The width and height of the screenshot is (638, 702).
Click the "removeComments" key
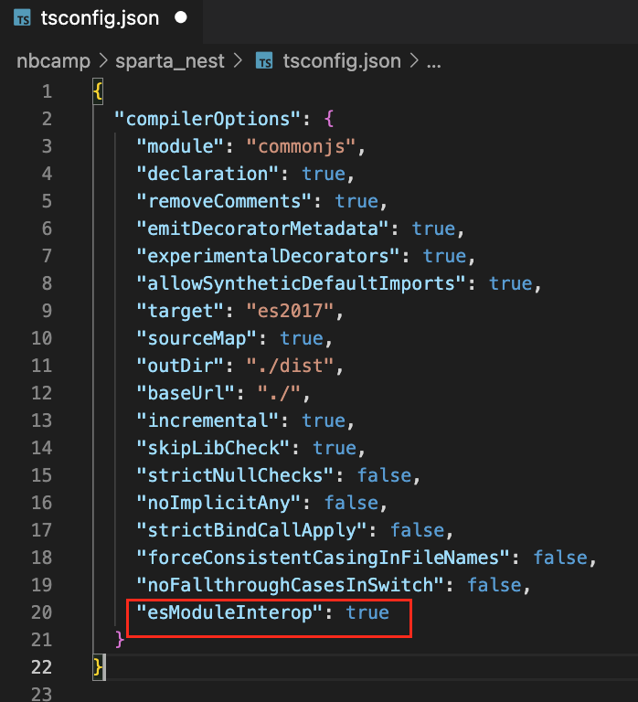(x=224, y=201)
